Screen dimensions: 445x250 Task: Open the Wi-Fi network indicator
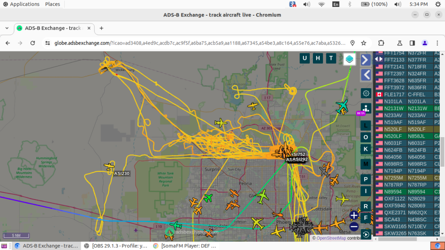(321, 4)
